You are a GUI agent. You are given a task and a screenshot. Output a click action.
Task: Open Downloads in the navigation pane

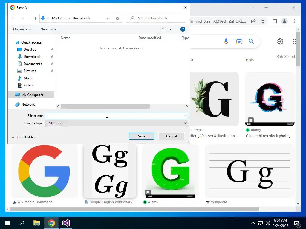point(32,57)
